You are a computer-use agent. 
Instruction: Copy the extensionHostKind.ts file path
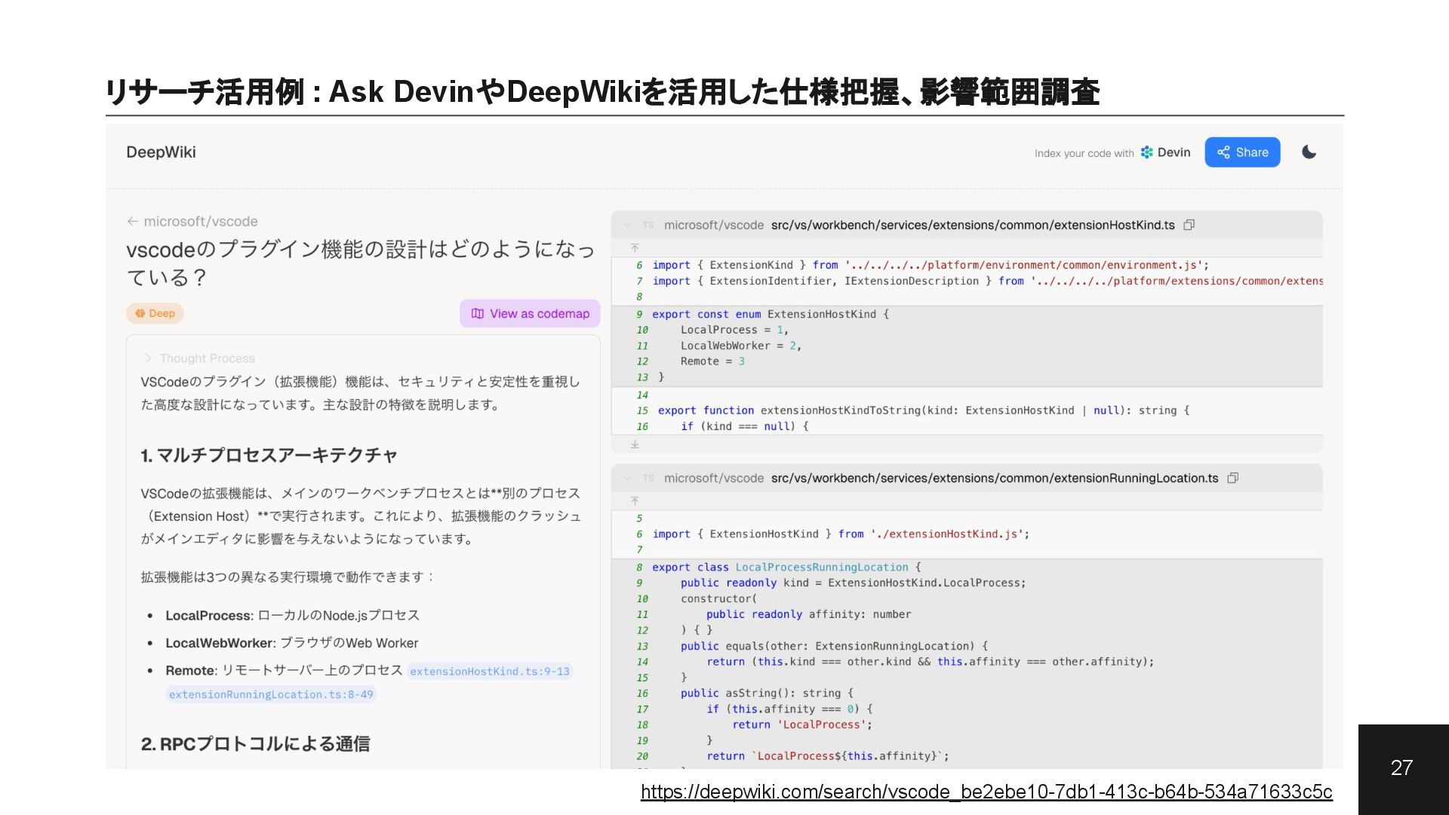(x=1189, y=225)
